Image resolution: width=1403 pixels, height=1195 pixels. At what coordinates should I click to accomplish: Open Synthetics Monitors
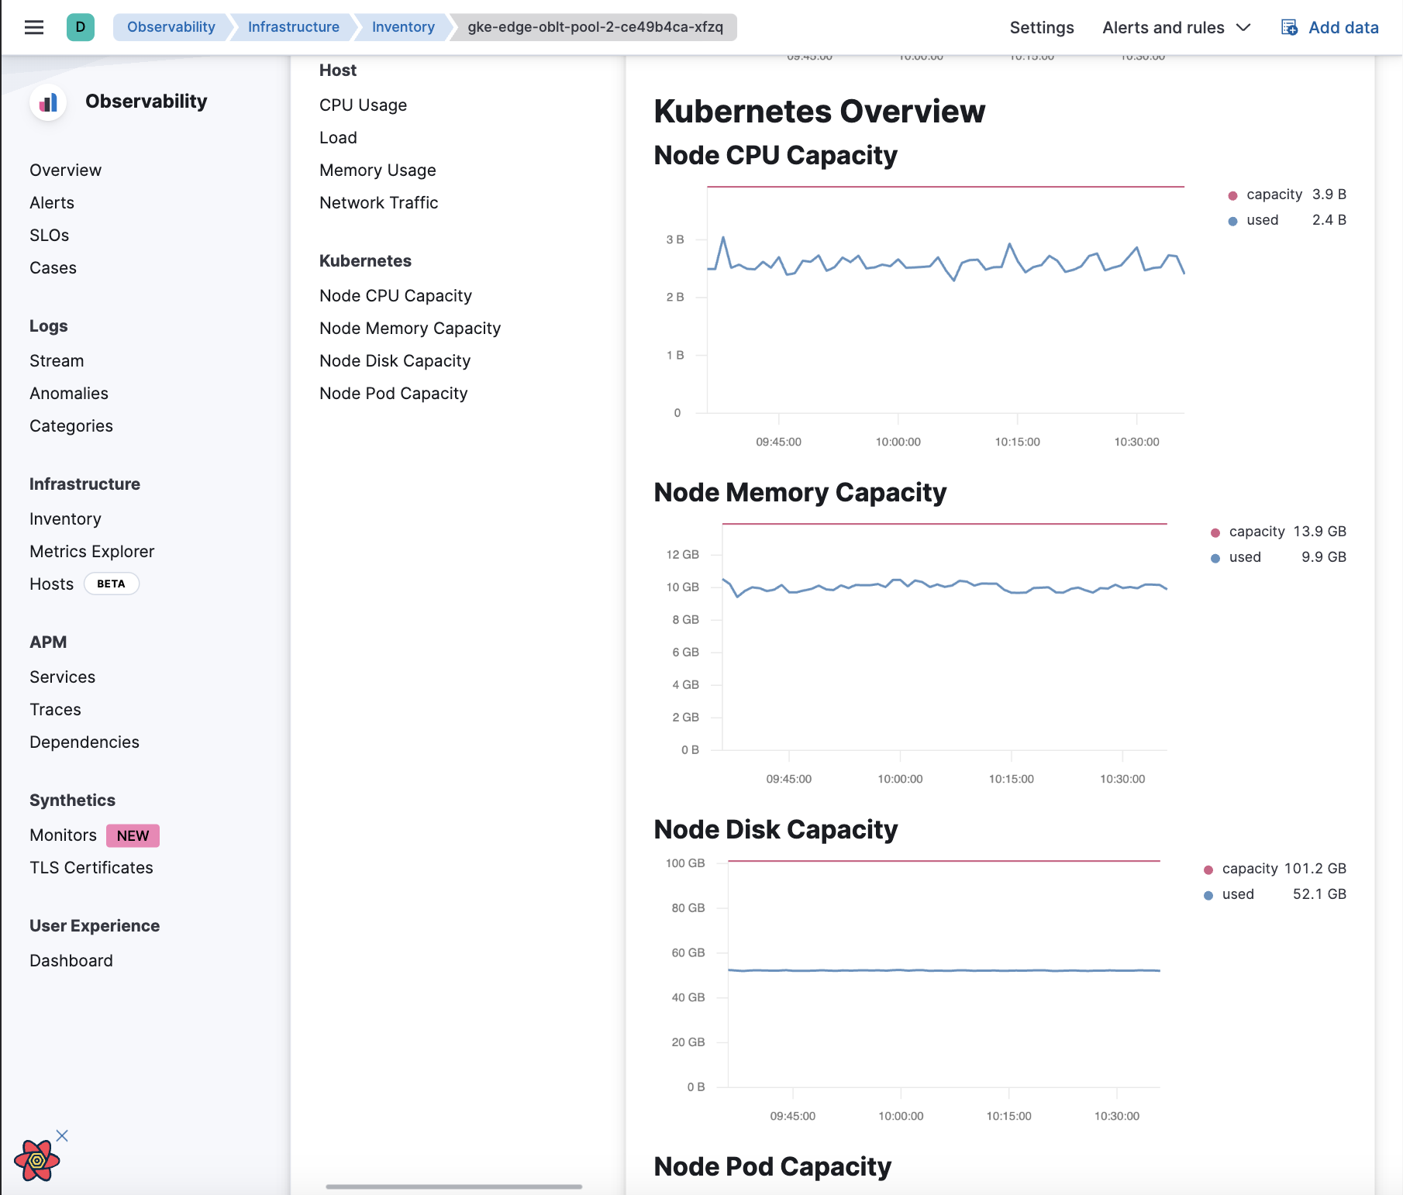pos(63,835)
